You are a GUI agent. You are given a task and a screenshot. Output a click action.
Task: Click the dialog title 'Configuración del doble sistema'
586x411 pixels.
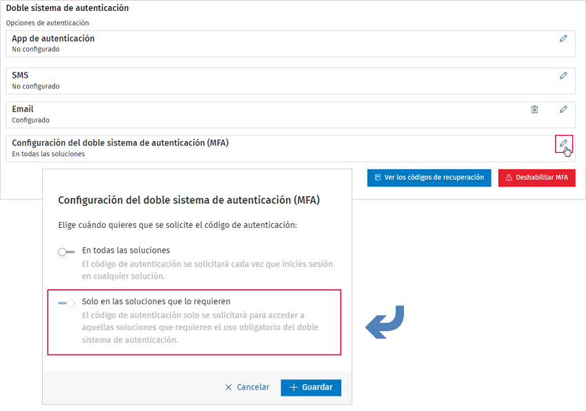coord(189,200)
